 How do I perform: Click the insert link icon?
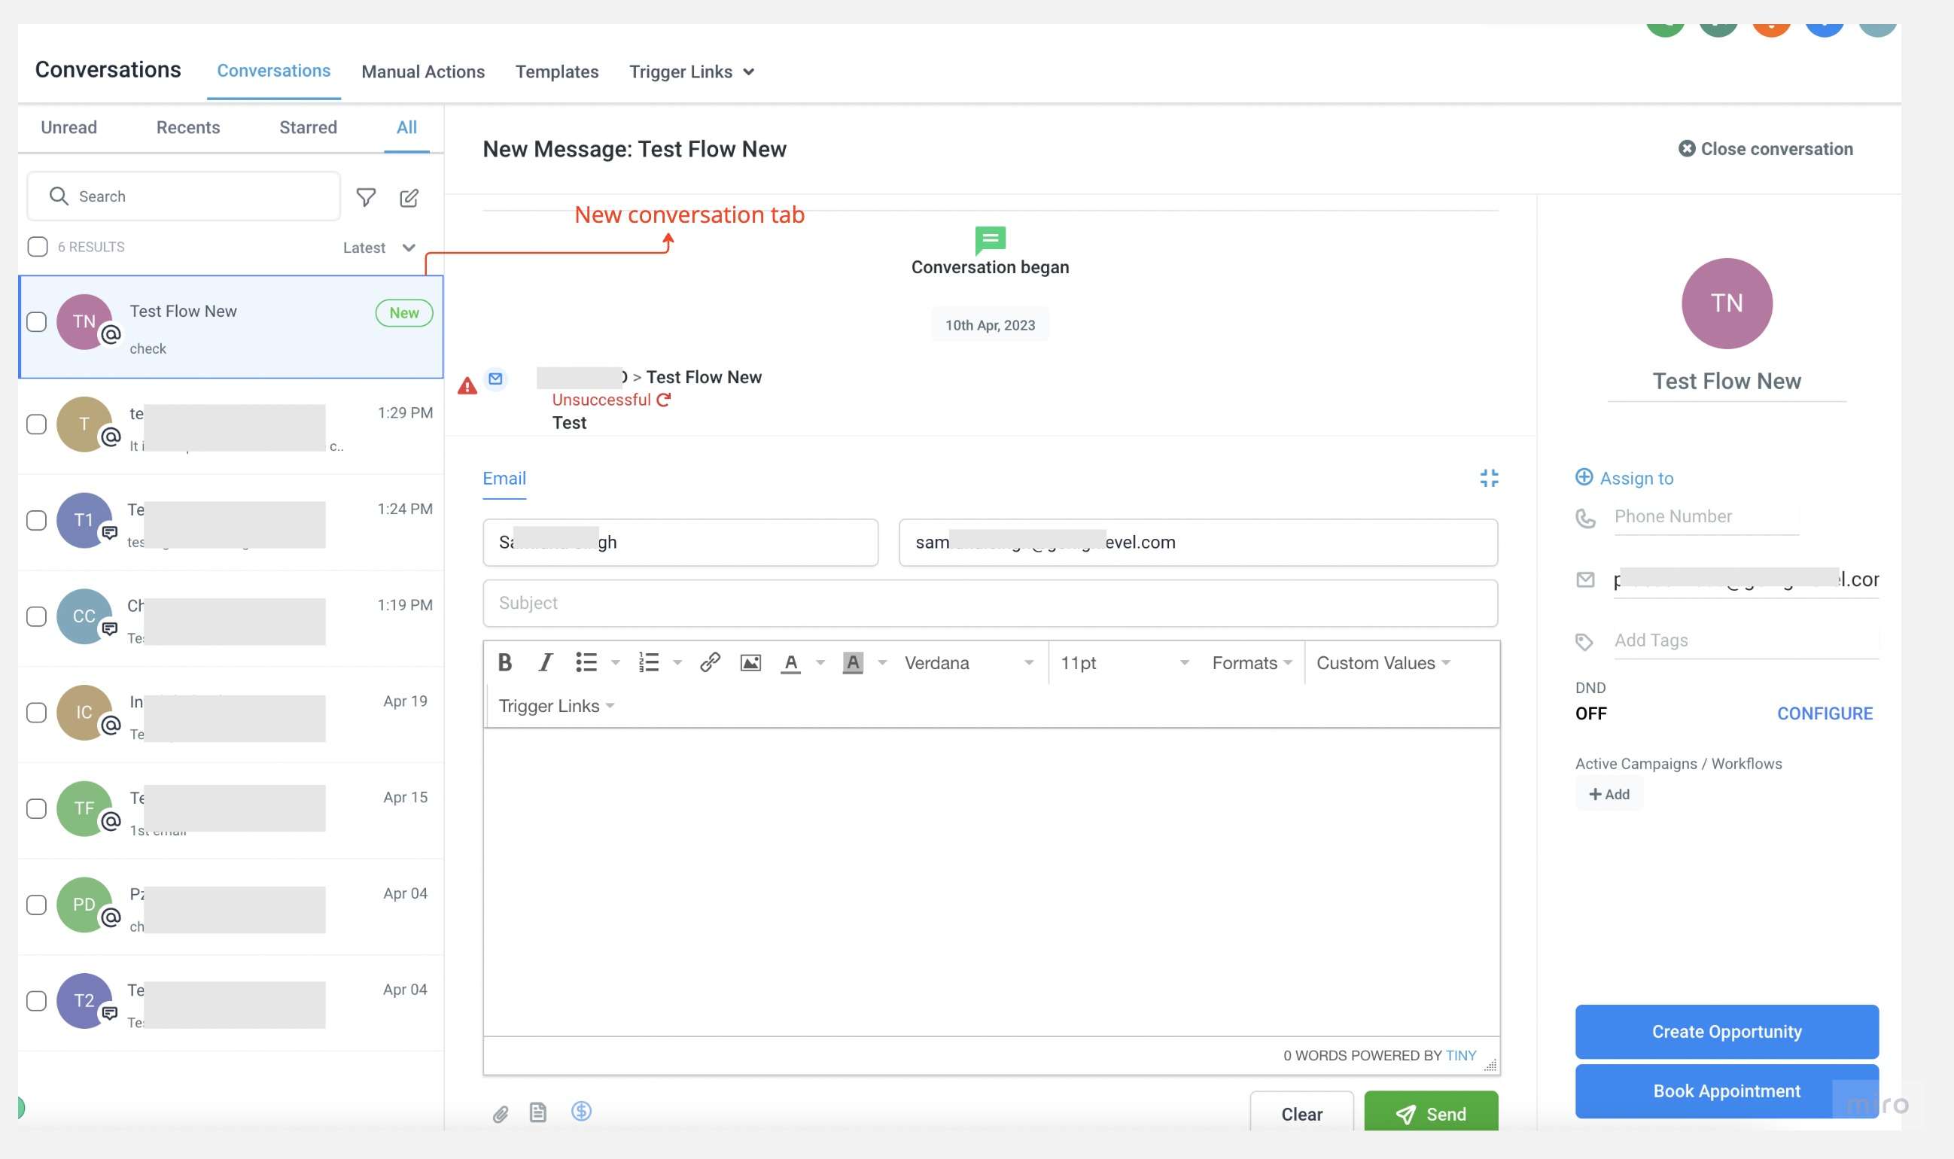pyautogui.click(x=708, y=664)
